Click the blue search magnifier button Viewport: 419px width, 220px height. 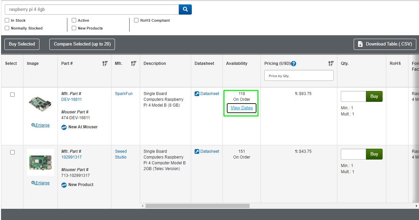(185, 10)
